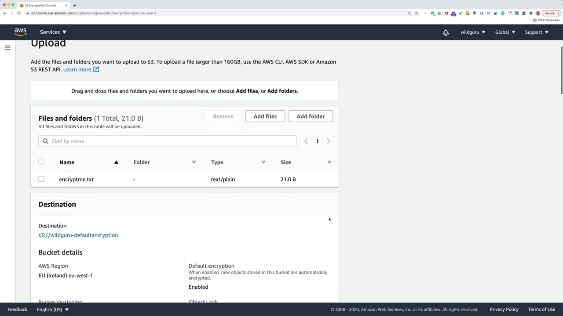Open the Services dropdown menu
The image size is (563, 316).
click(x=53, y=32)
